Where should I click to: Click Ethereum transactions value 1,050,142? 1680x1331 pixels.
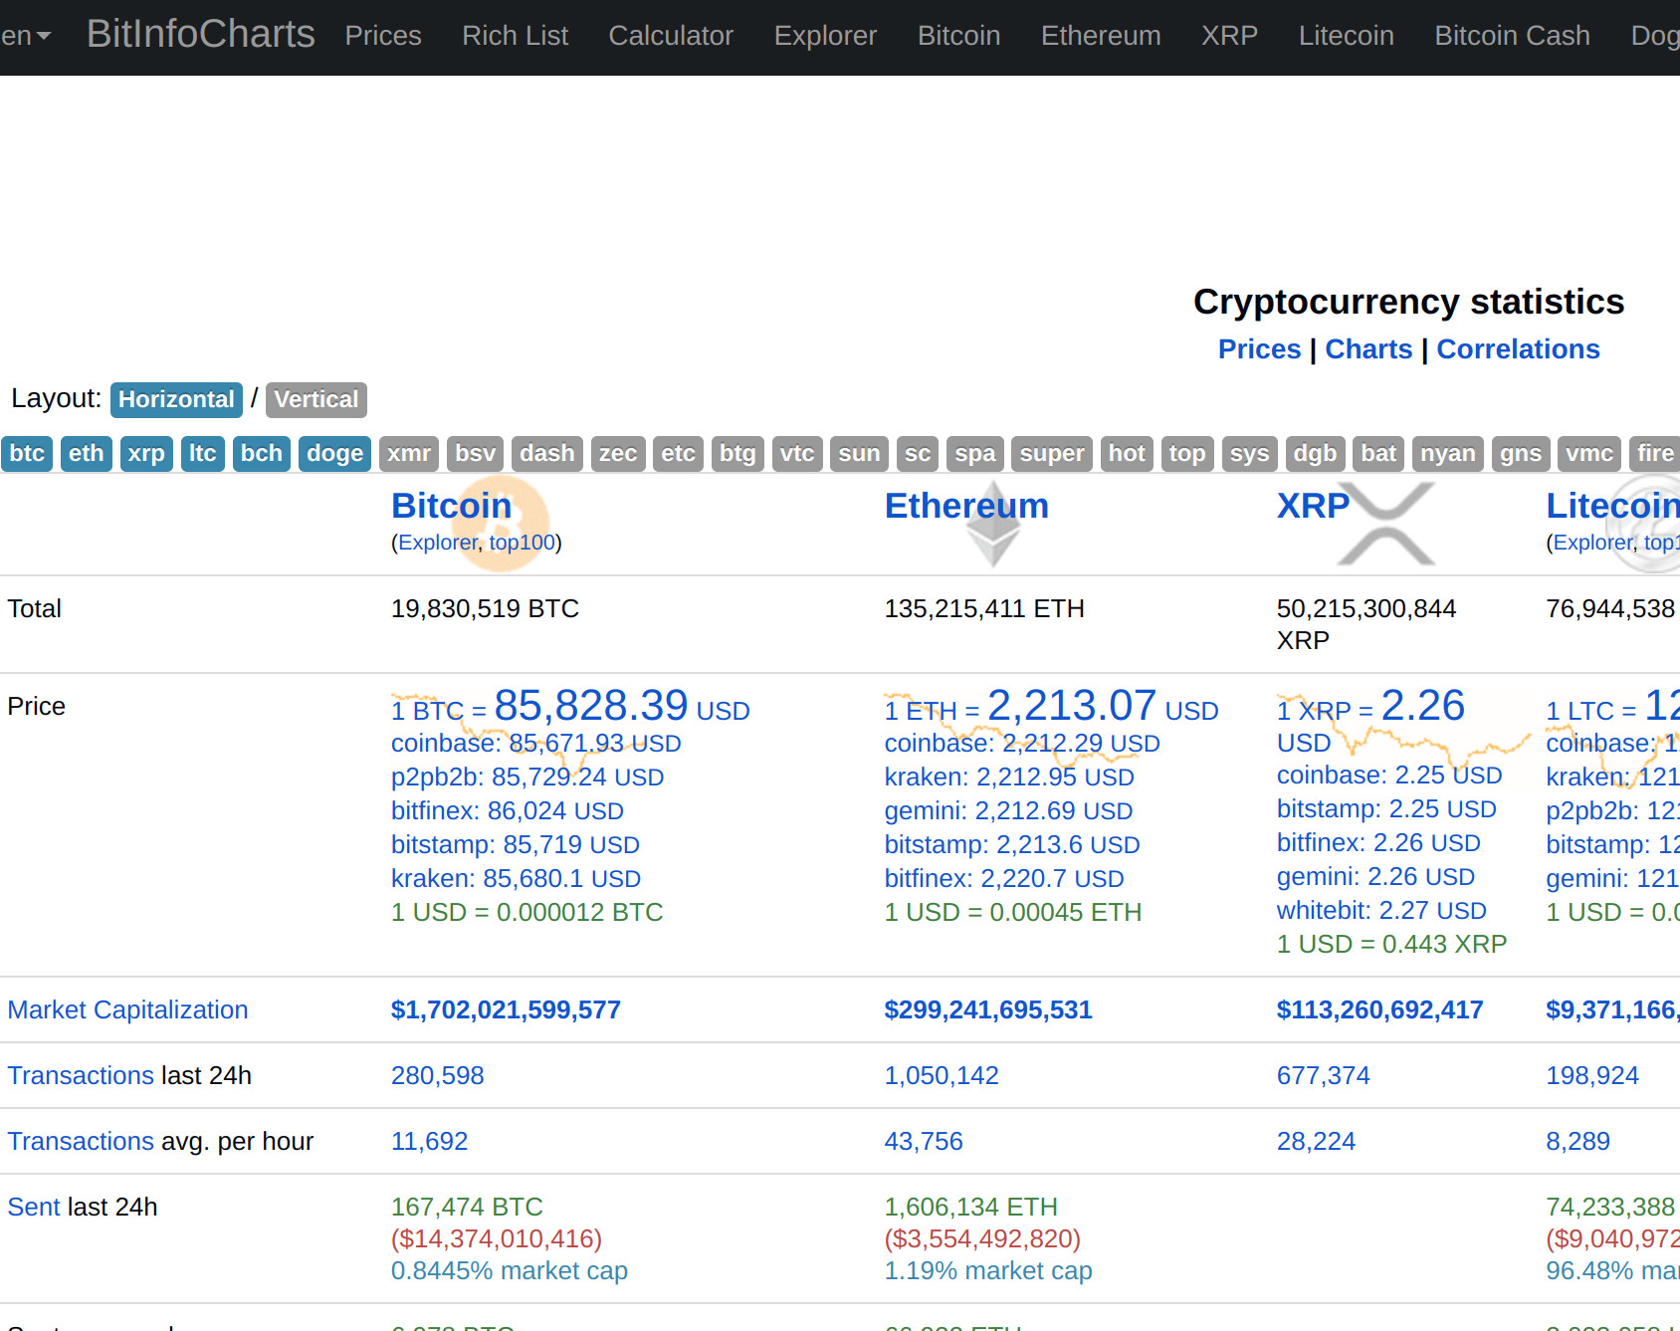point(942,1075)
